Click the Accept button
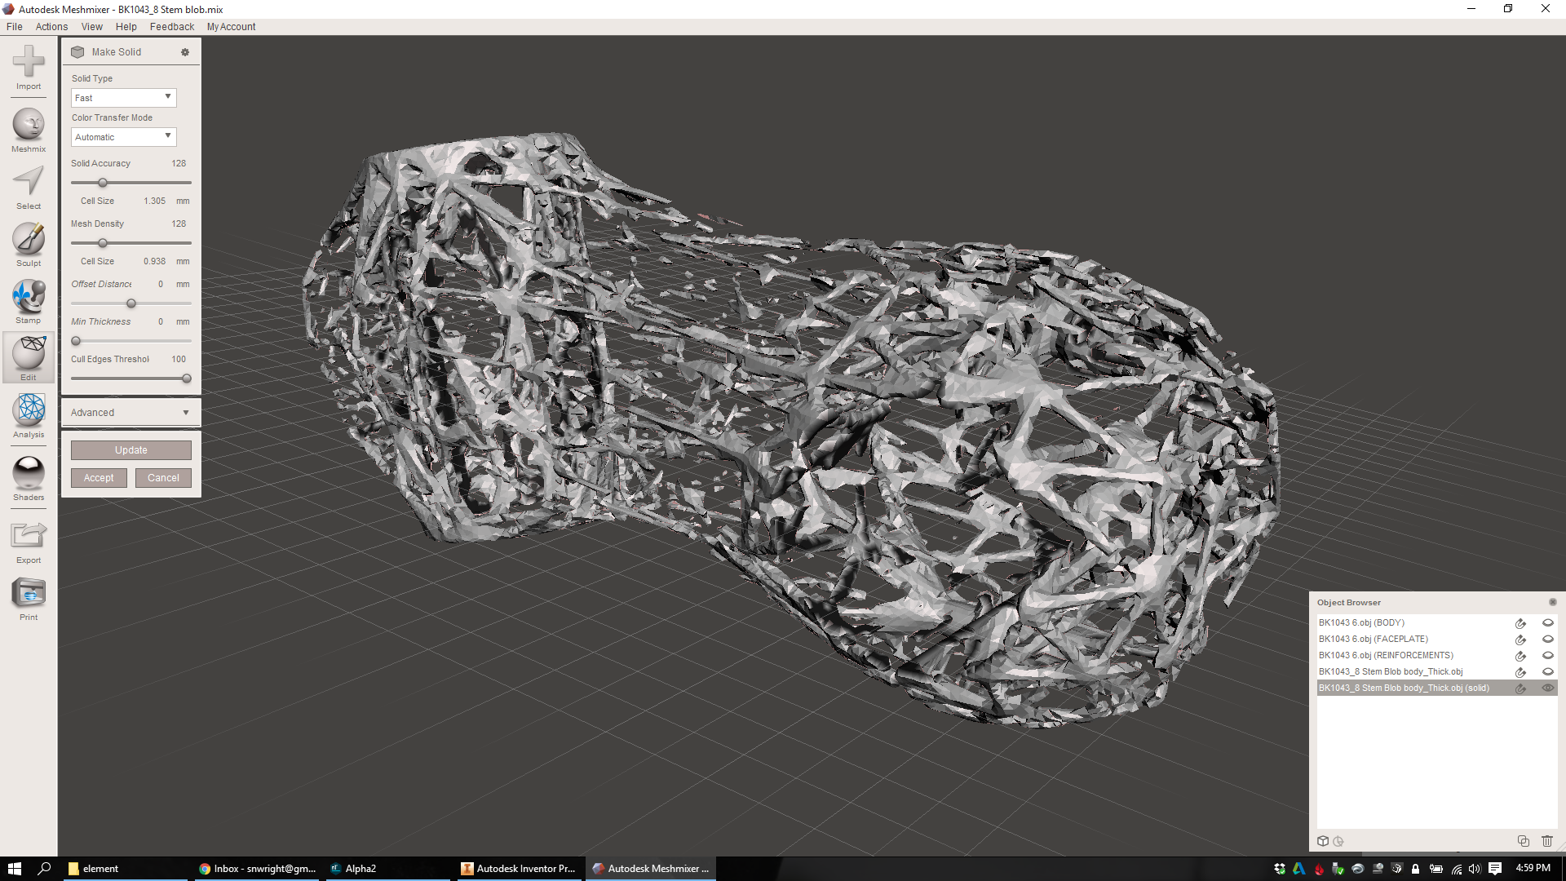Image resolution: width=1566 pixels, height=881 pixels. coord(99,478)
